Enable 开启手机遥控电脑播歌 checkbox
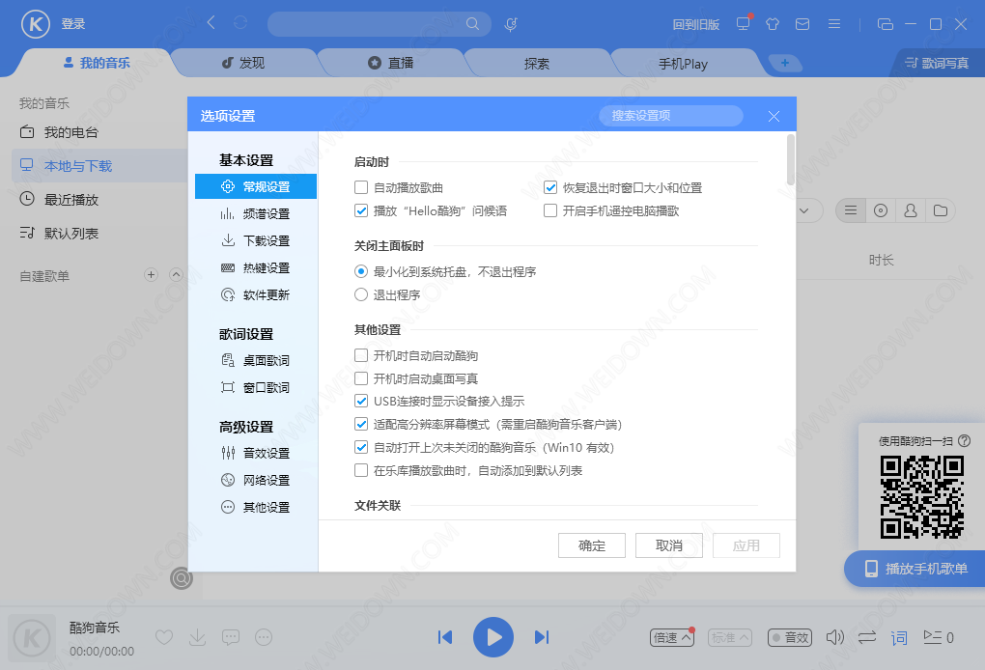 coord(550,210)
